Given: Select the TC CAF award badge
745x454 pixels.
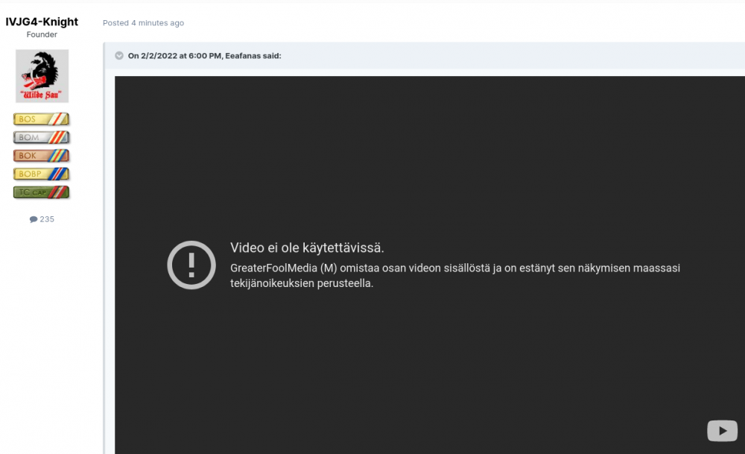Looking at the screenshot, I should click(x=41, y=192).
